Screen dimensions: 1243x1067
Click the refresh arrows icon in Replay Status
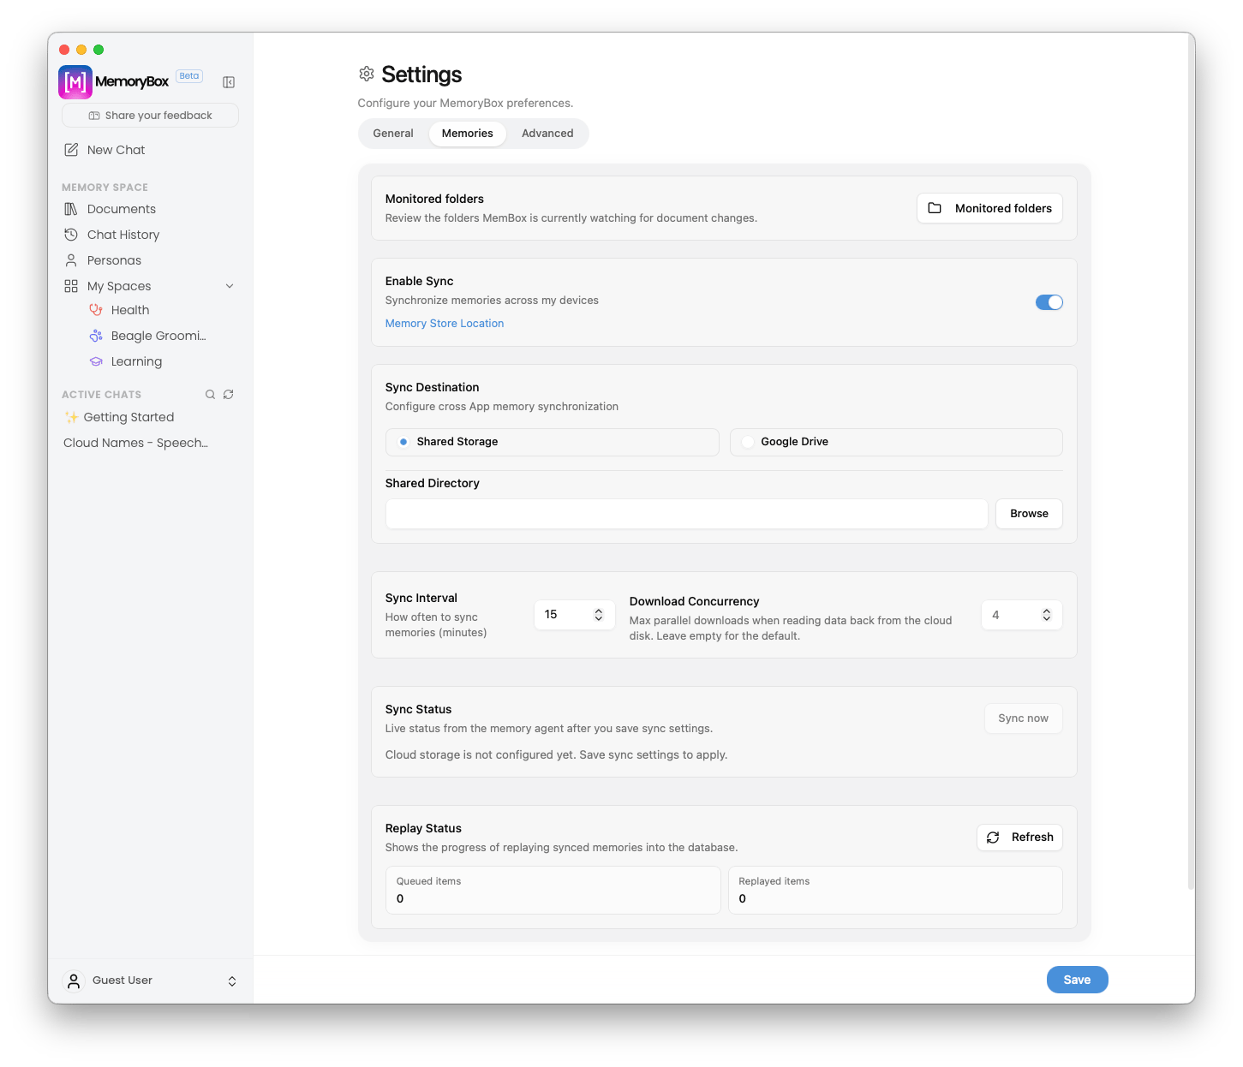[x=993, y=838]
